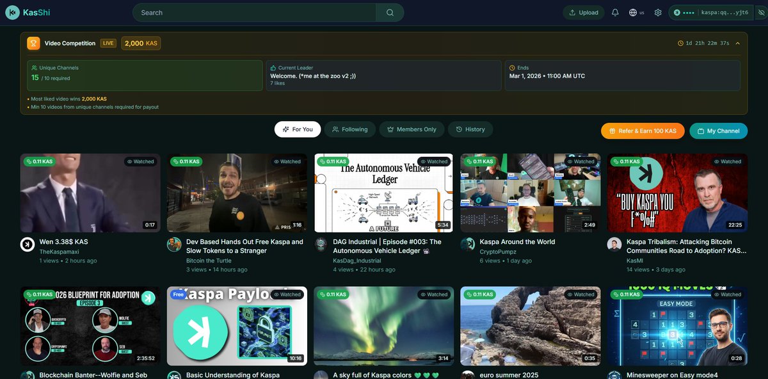Click Free badge on Basic Understanding of Kaspa
The height and width of the screenshot is (379, 768).
coord(179,294)
